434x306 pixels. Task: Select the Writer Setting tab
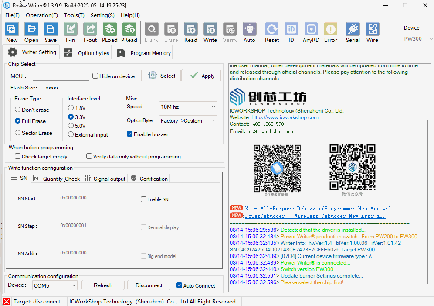tap(32, 52)
